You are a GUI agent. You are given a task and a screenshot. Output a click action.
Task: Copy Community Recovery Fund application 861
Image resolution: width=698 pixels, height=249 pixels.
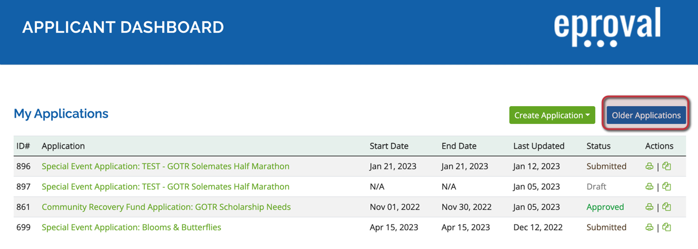(x=666, y=207)
